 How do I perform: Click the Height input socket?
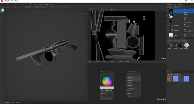point(127,94)
